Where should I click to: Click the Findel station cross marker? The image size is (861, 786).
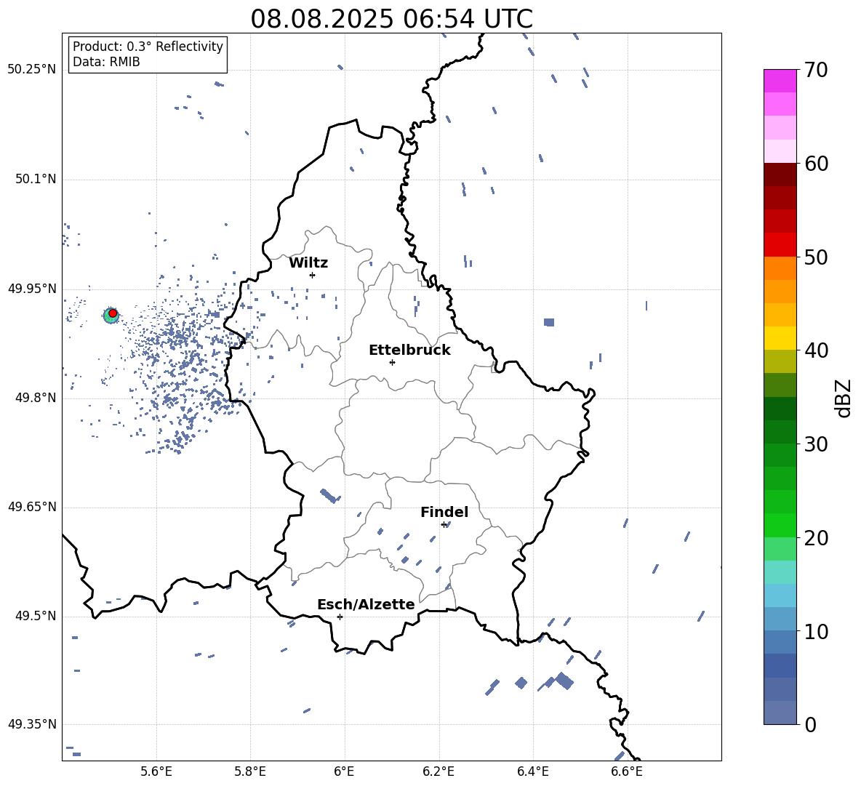point(444,525)
